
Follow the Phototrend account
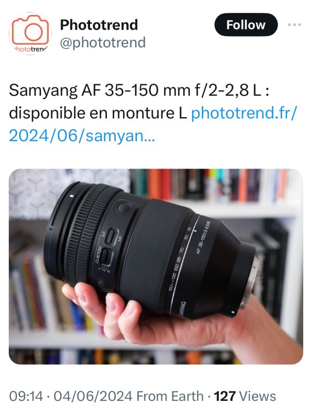click(246, 25)
